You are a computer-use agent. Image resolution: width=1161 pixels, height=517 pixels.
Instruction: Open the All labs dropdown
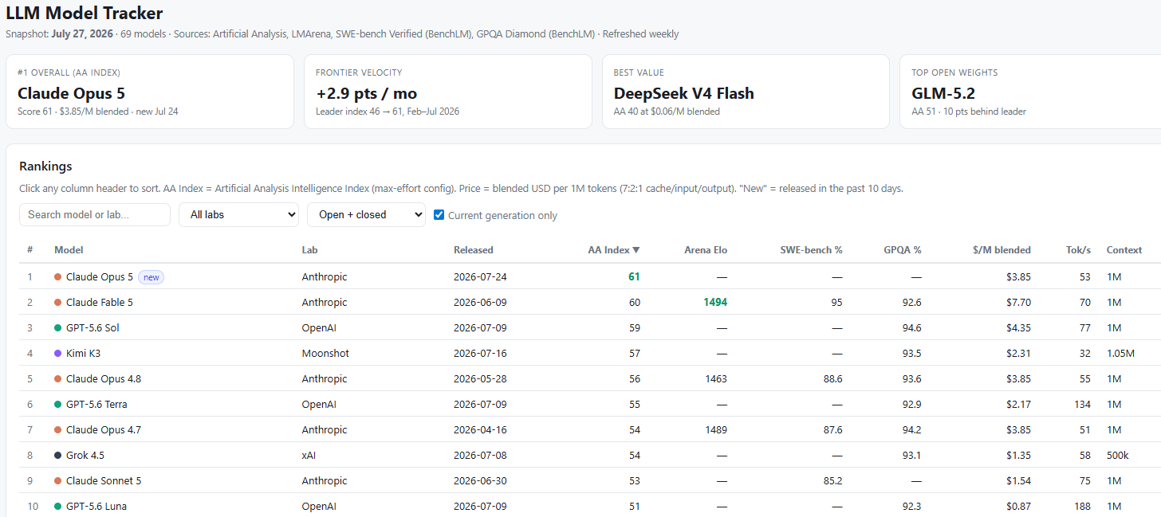click(238, 214)
